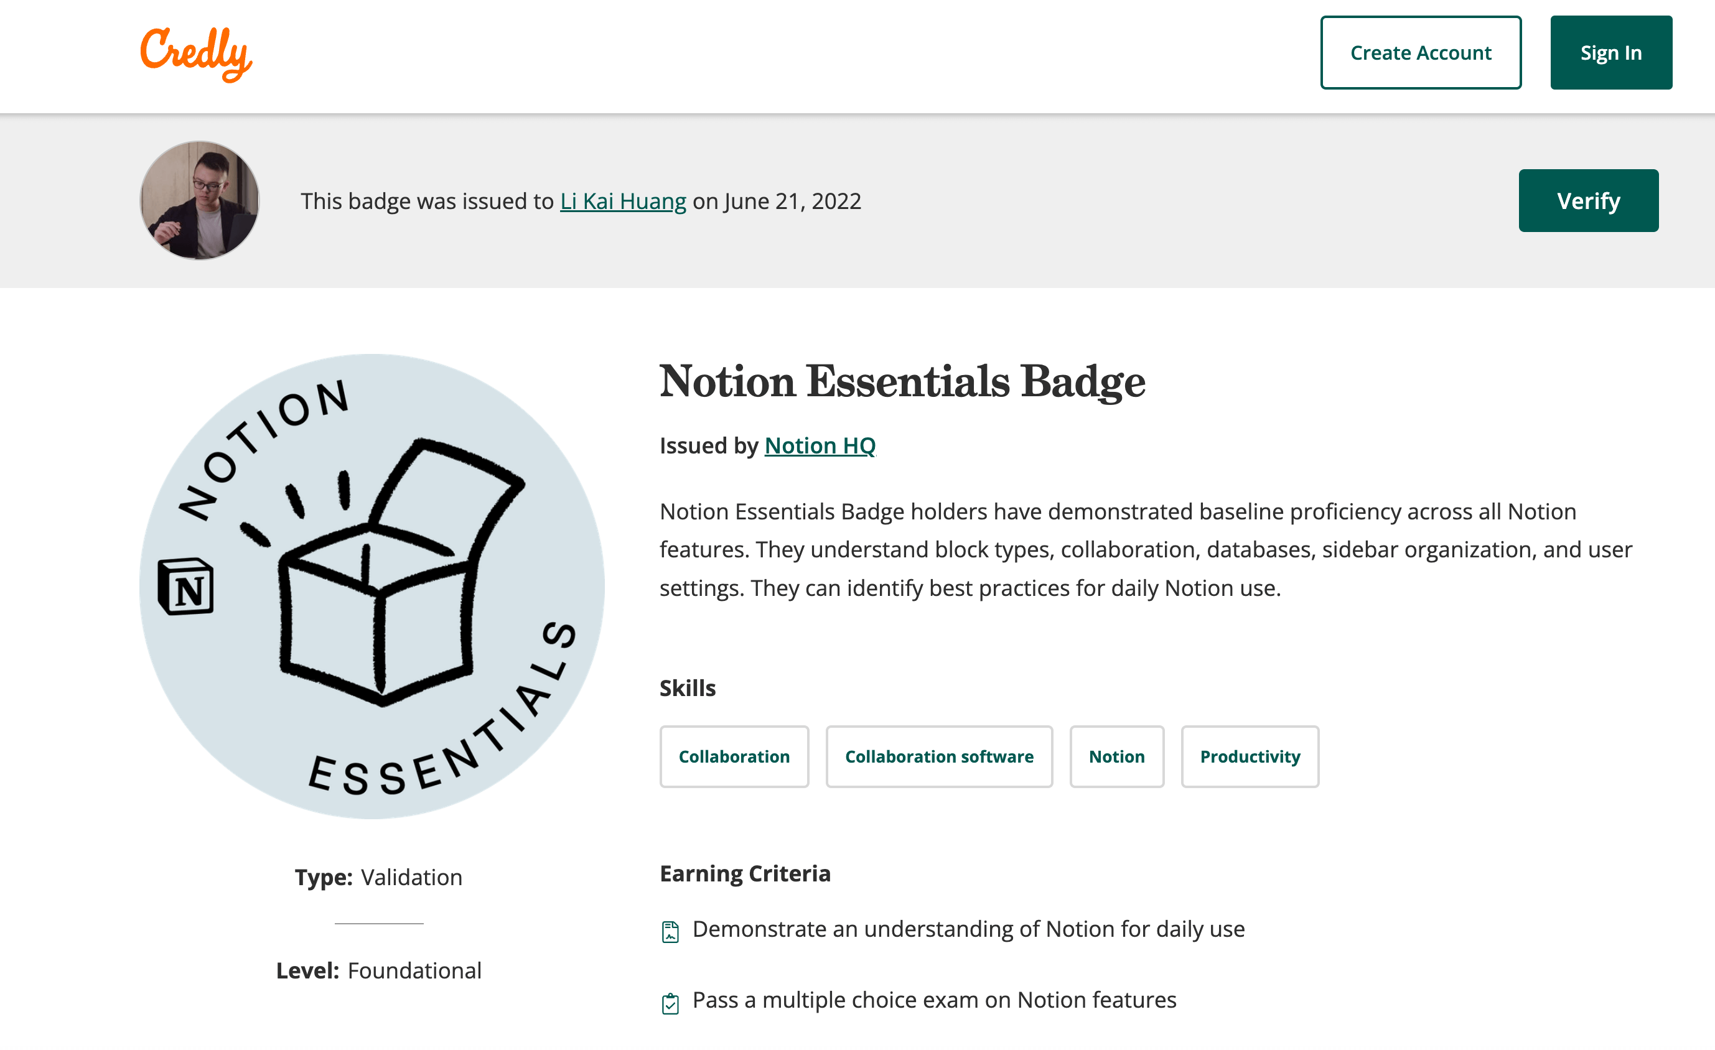Verify this badge

(x=1588, y=201)
